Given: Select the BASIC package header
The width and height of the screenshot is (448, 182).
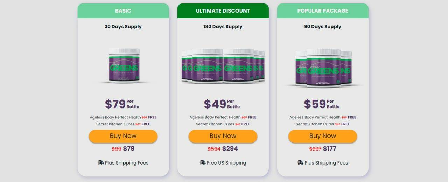Looking at the screenshot, I should pos(123,11).
